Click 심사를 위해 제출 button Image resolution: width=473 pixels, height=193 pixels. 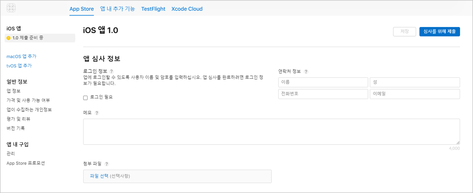440,32
